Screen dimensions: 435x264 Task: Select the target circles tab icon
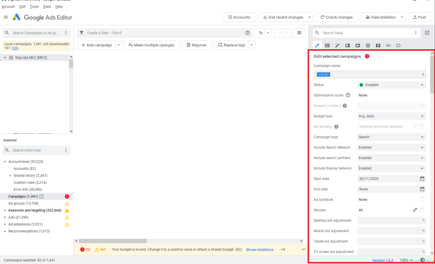click(x=368, y=45)
